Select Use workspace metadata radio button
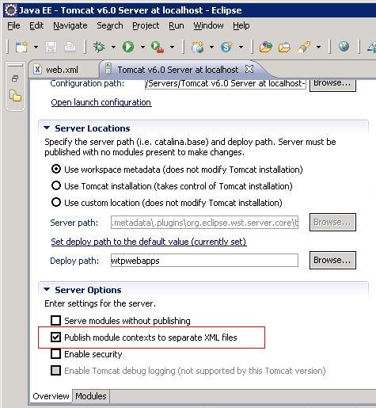This screenshot has height=408, width=376. 56,169
